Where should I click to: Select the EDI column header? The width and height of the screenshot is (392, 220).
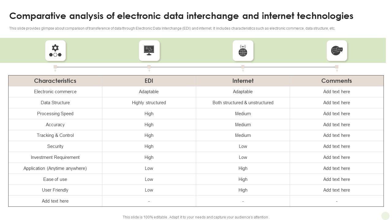tap(149, 81)
